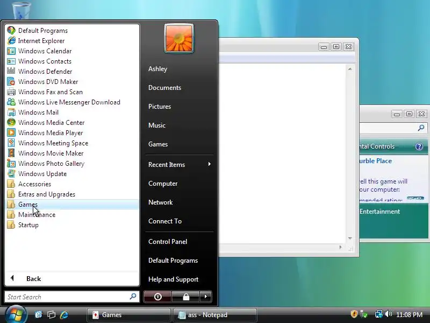Switch to ass - Notepad taskbar button
Image resolution: width=430 pixels, height=323 pixels.
pos(216,315)
